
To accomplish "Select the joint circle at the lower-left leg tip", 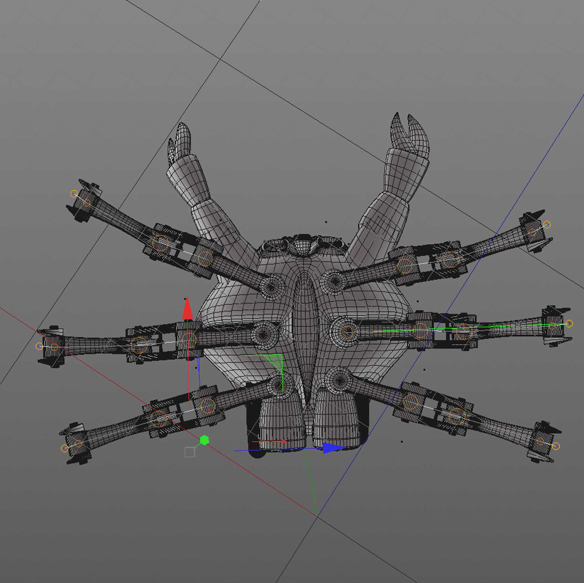I will pos(65,448).
